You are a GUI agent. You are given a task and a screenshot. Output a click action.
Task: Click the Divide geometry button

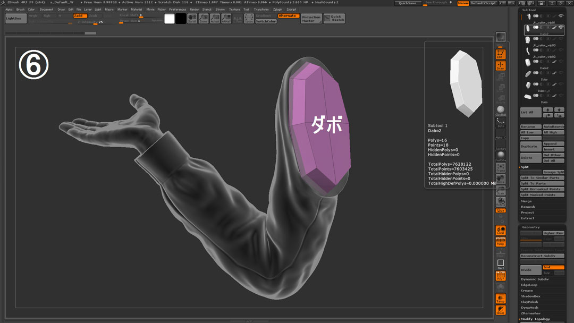tap(531, 270)
